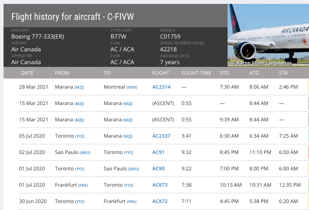This screenshot has width=309, height=210.
Task: Select the 28 Mar 2021 flight row date
Action: click(34, 87)
